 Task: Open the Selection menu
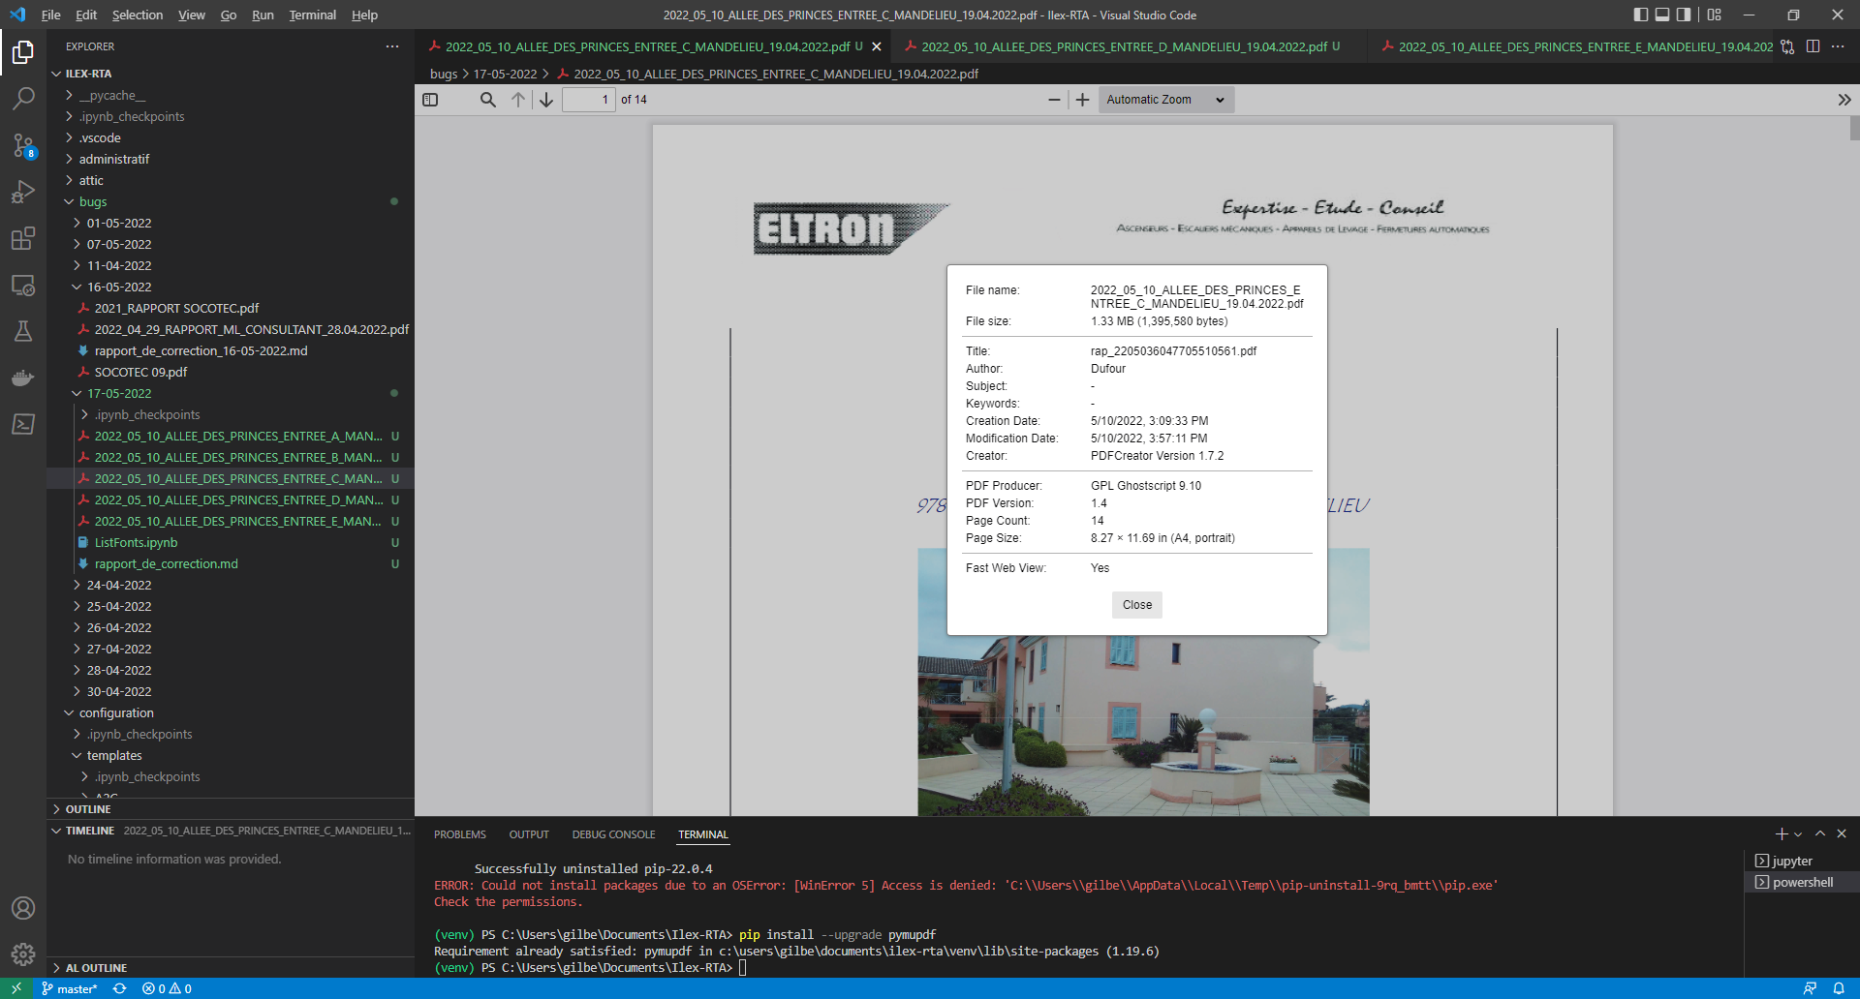point(138,15)
